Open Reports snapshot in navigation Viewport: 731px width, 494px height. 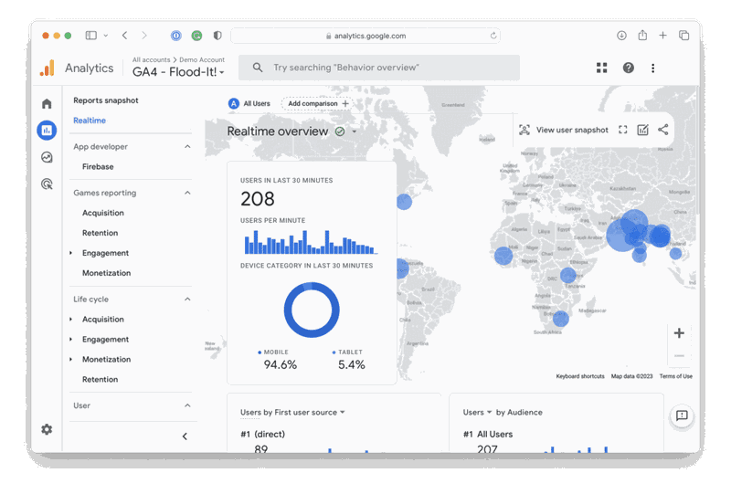[106, 100]
